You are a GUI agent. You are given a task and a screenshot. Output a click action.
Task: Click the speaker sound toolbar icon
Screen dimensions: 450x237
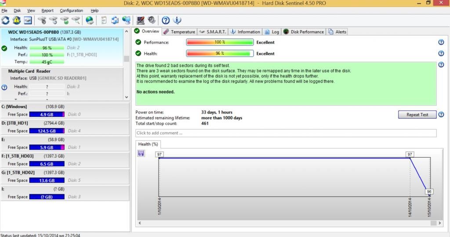[x=152, y=20]
